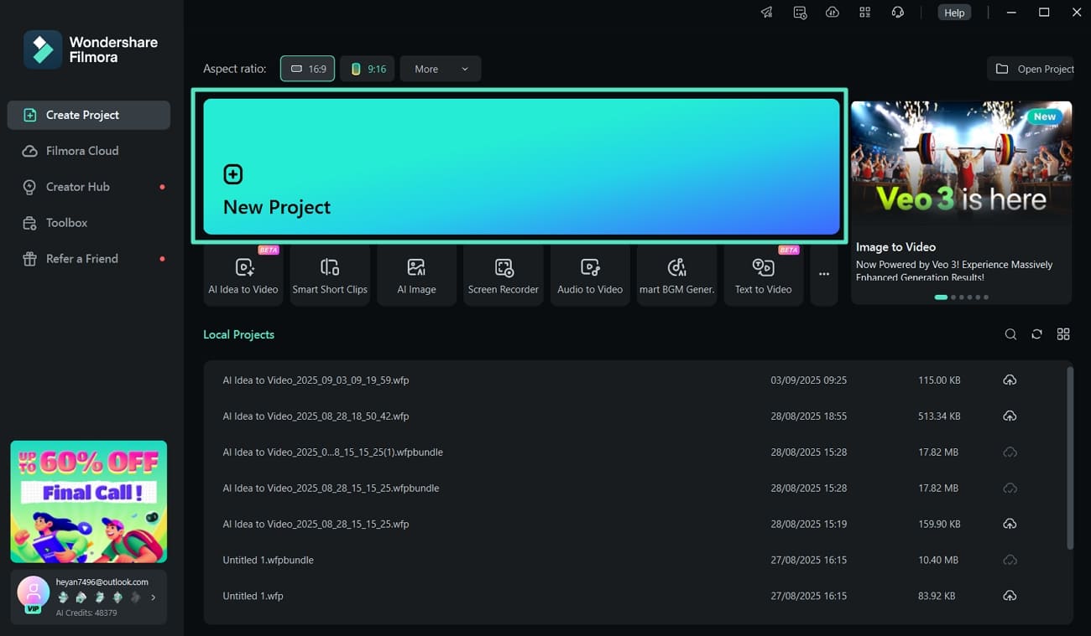This screenshot has height=636, width=1091.
Task: Open Toolbox in sidebar
Action: tap(89, 223)
